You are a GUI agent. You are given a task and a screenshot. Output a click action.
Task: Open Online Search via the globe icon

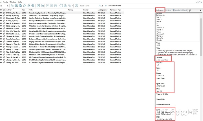[x=20, y=6]
